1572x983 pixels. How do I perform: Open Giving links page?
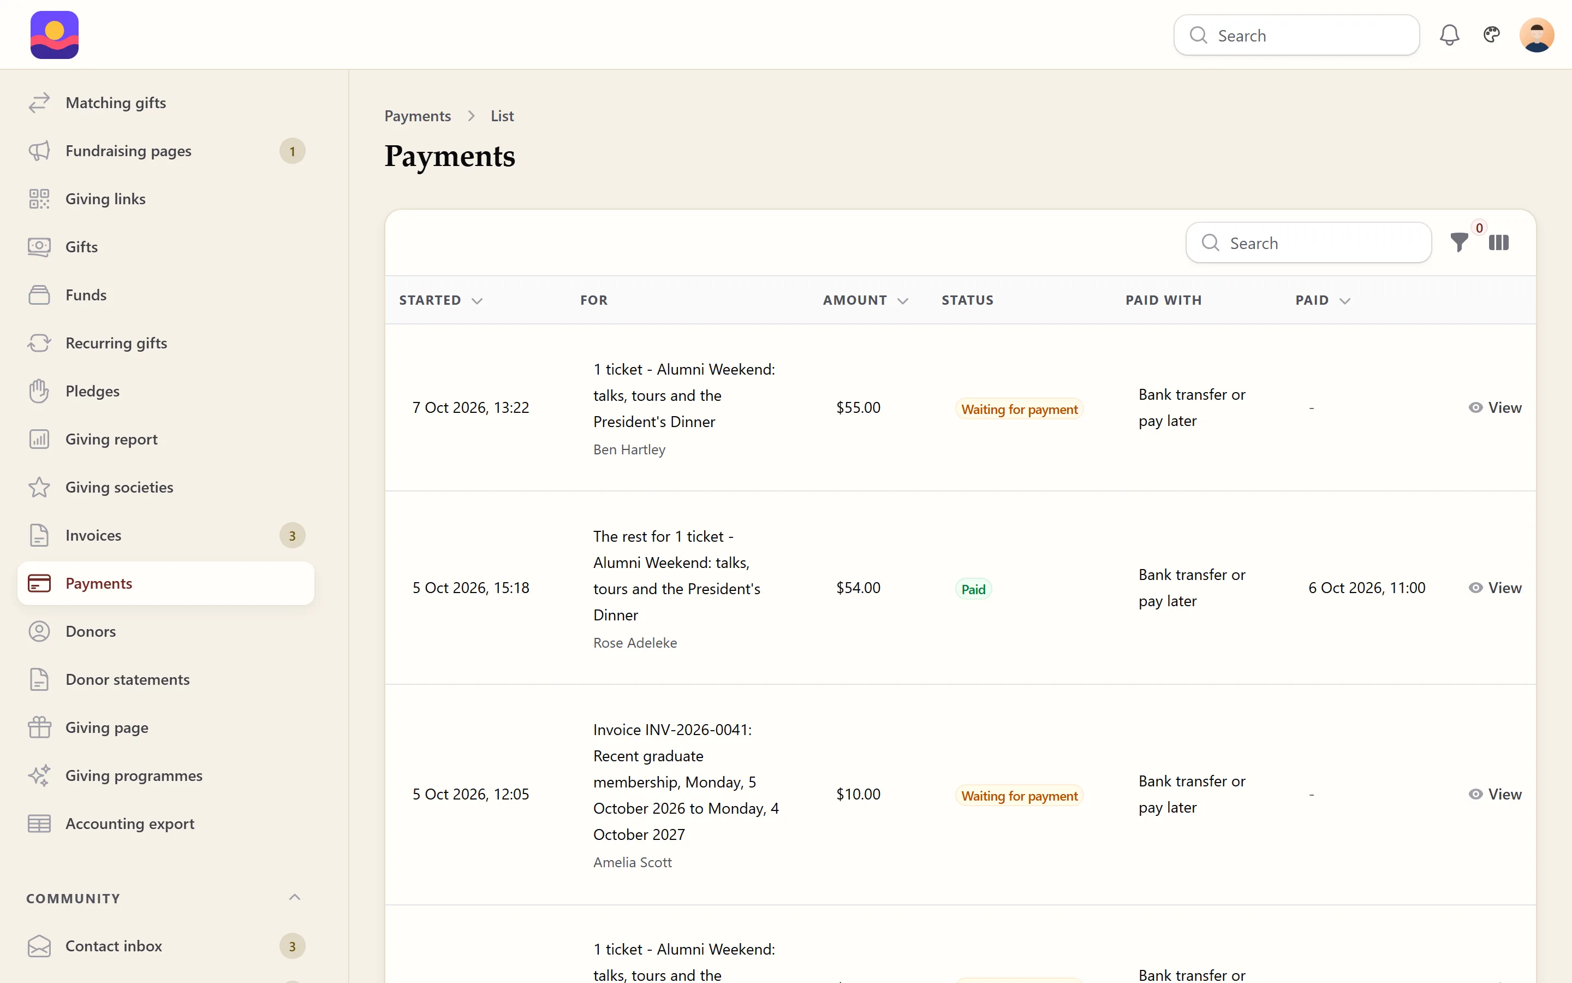point(165,199)
